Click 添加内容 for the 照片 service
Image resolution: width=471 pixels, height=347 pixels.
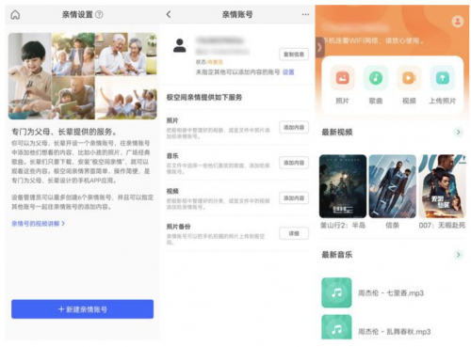coord(294,127)
